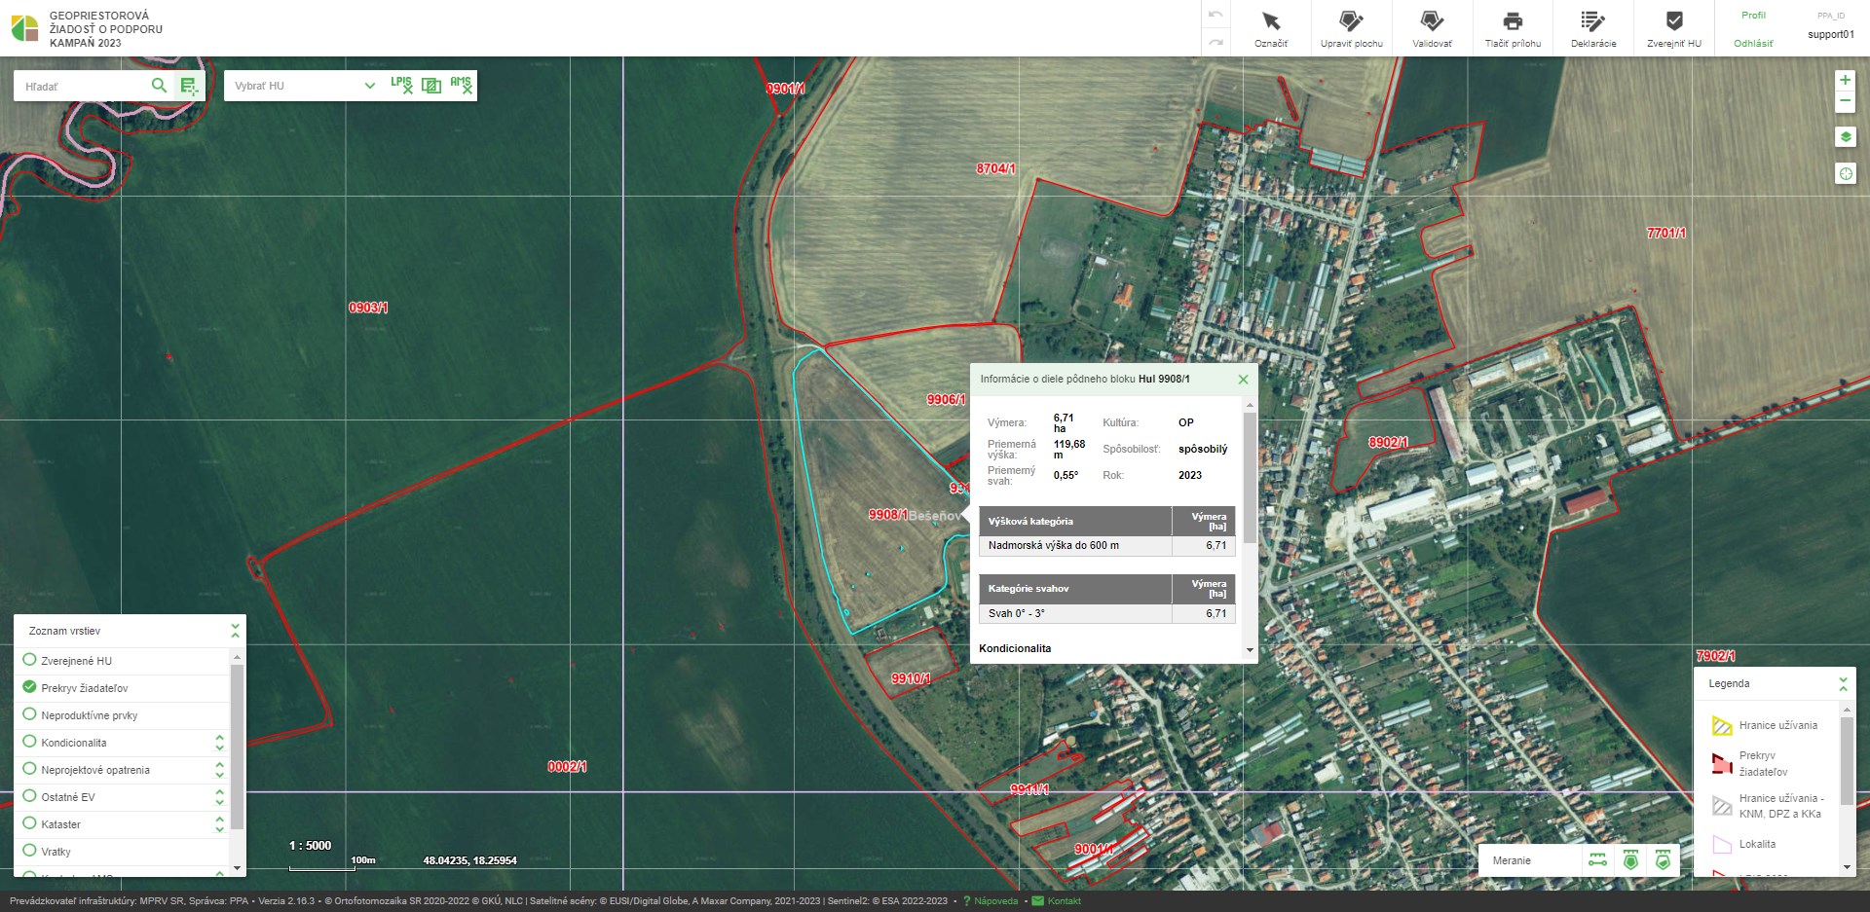Click the Zverejniť HU shield icon

tap(1674, 21)
